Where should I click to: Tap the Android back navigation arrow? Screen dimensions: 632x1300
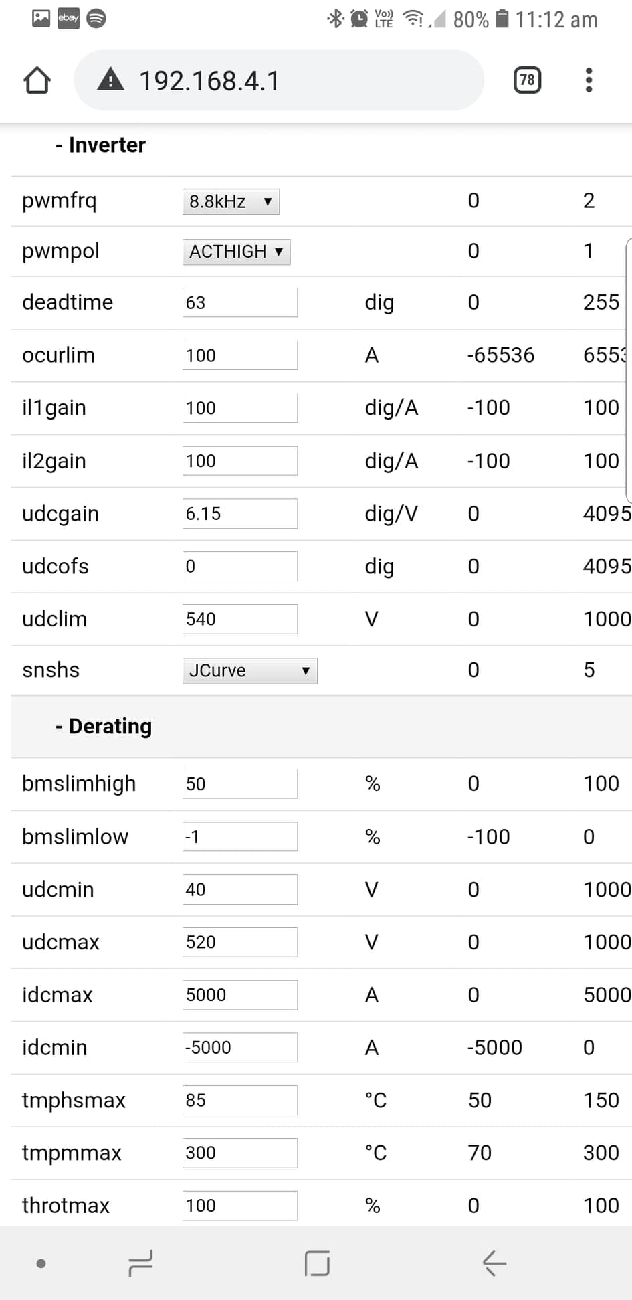pos(494,1263)
